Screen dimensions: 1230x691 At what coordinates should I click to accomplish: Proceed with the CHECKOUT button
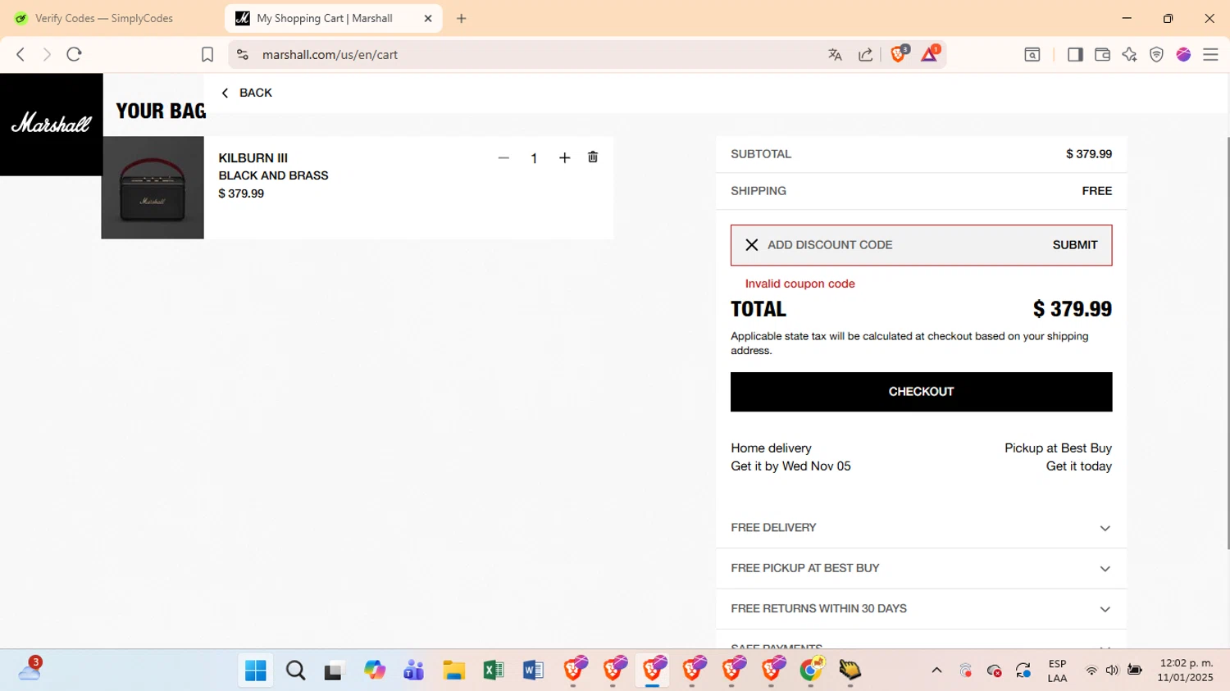point(921,392)
